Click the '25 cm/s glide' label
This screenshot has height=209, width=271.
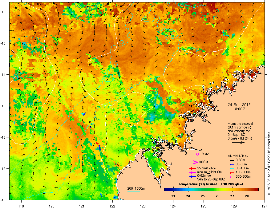(x=206, y=168)
